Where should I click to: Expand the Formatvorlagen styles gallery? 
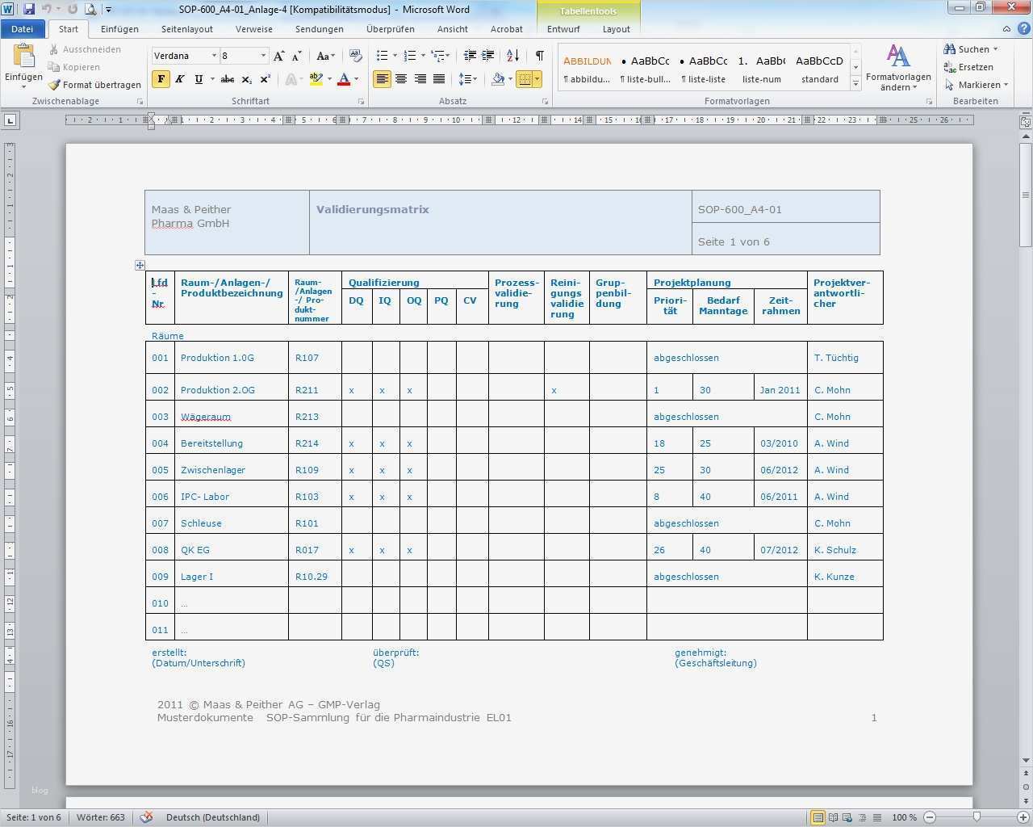click(x=855, y=84)
